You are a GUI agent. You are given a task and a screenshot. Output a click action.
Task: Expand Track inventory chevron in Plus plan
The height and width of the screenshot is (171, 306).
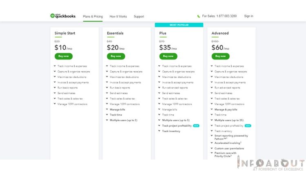tap(159, 131)
